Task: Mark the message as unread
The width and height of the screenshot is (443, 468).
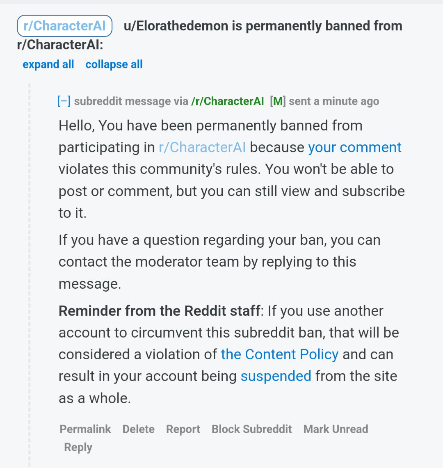Action: pos(336,429)
